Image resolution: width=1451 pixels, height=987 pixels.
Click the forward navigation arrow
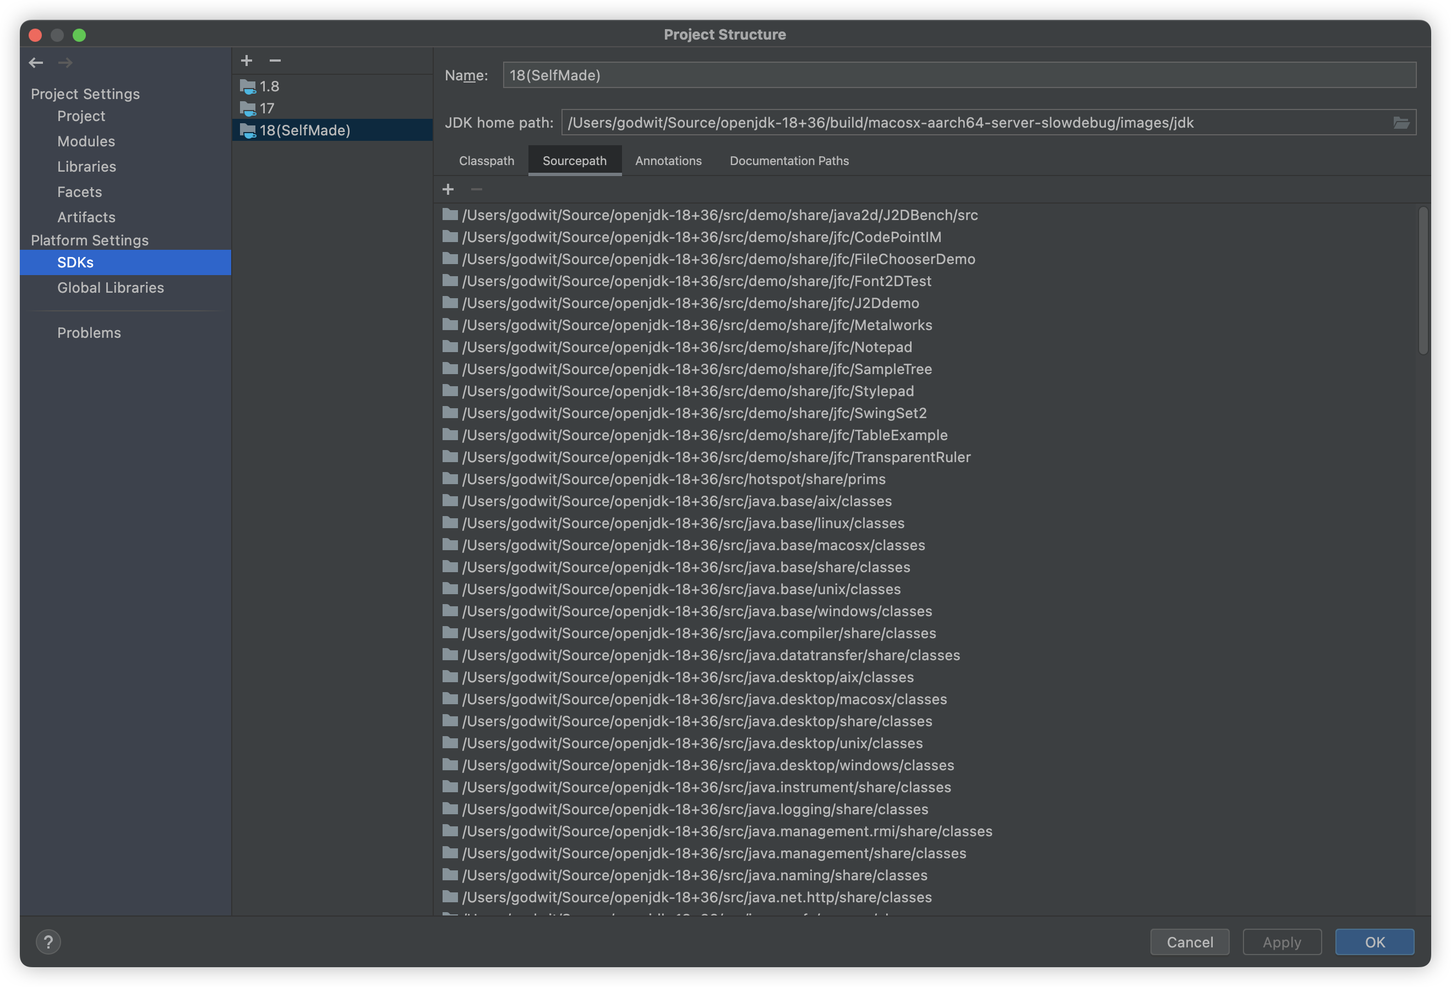point(65,62)
